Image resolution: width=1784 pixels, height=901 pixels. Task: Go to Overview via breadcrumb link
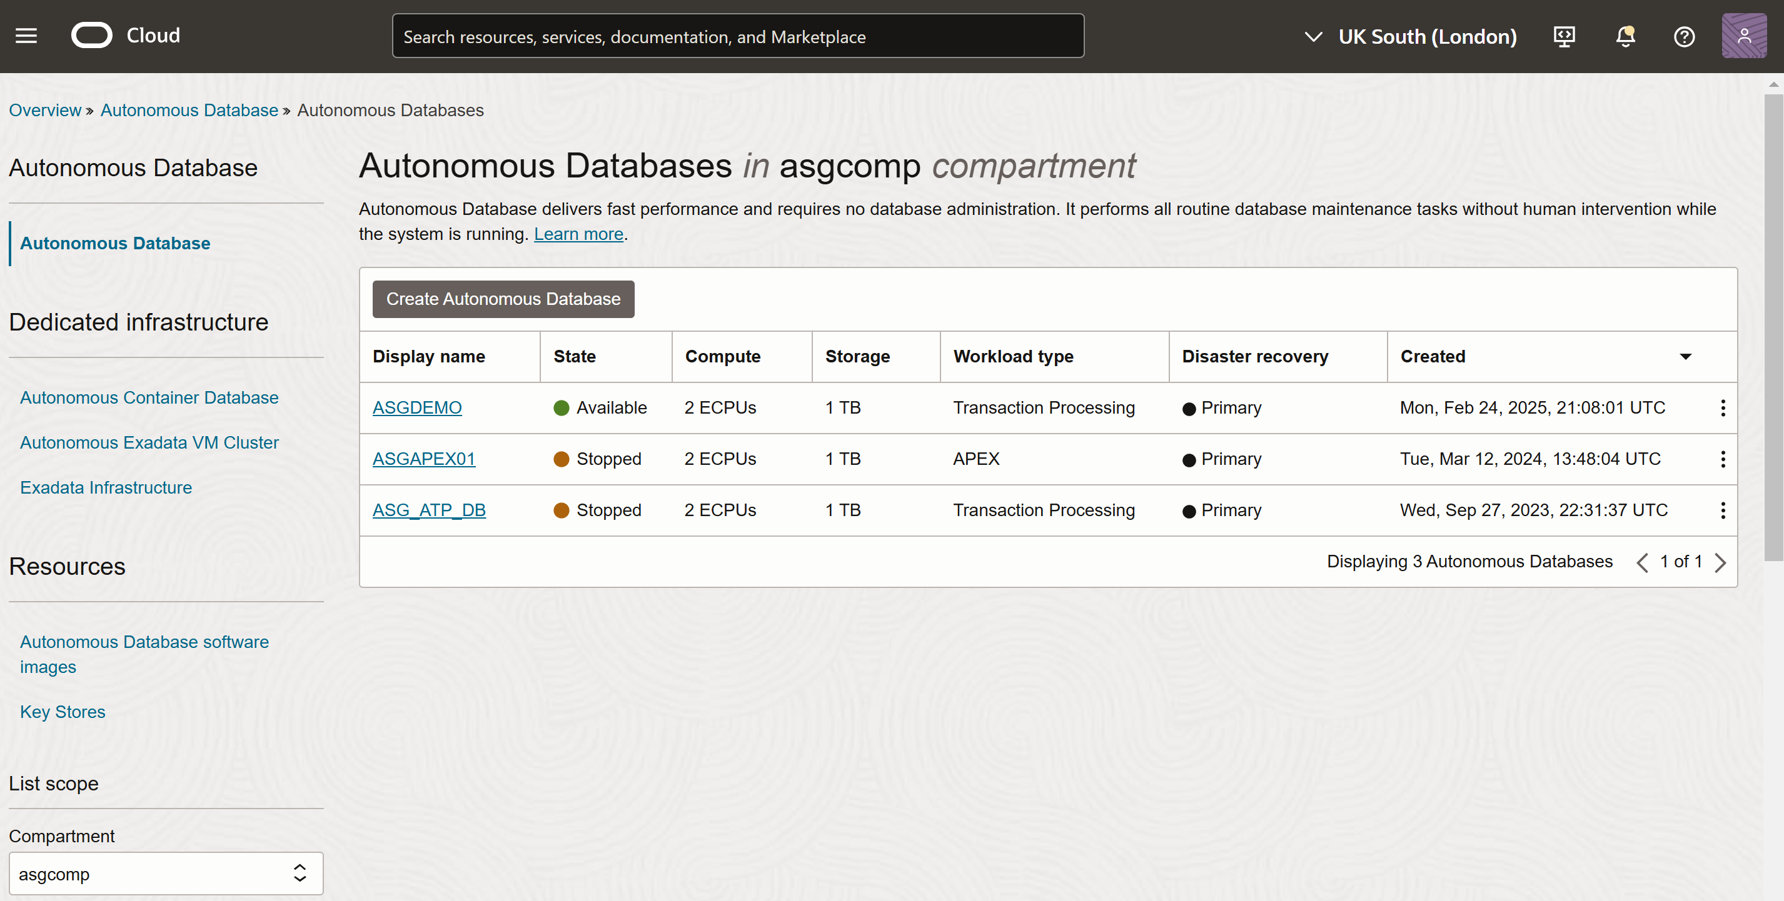click(x=45, y=109)
